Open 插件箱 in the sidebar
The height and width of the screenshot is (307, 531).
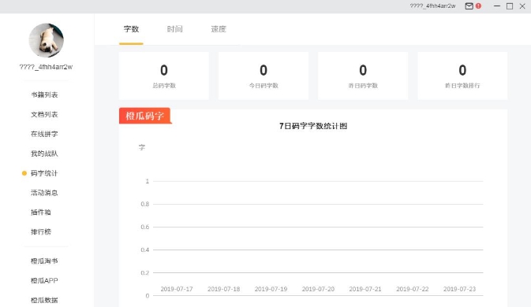pos(41,213)
